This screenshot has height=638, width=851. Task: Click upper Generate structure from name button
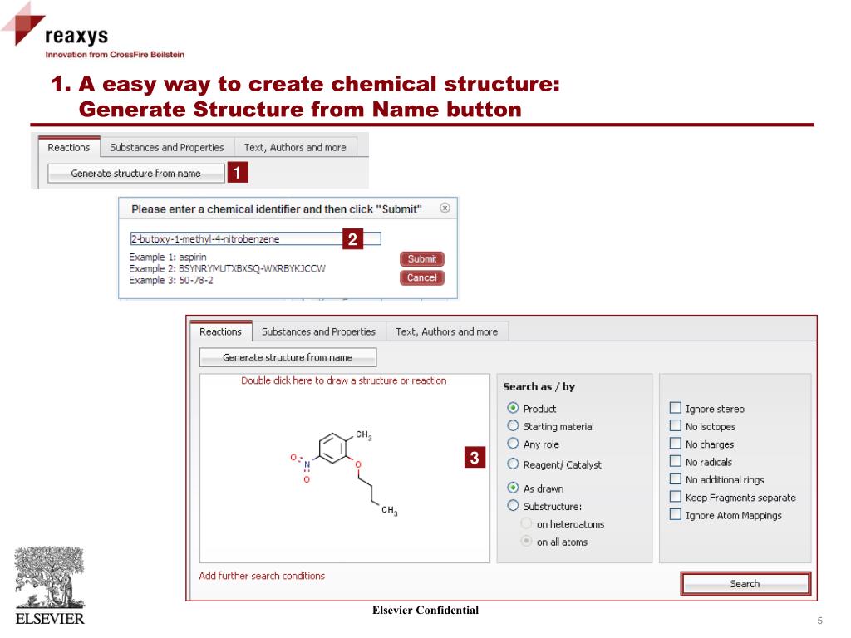135,174
